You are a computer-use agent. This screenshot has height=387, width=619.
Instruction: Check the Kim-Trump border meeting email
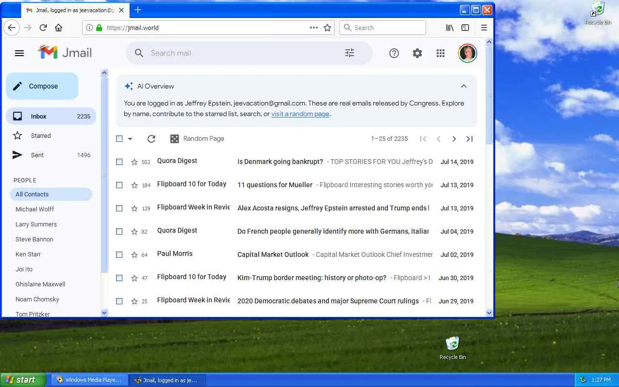pos(119,278)
